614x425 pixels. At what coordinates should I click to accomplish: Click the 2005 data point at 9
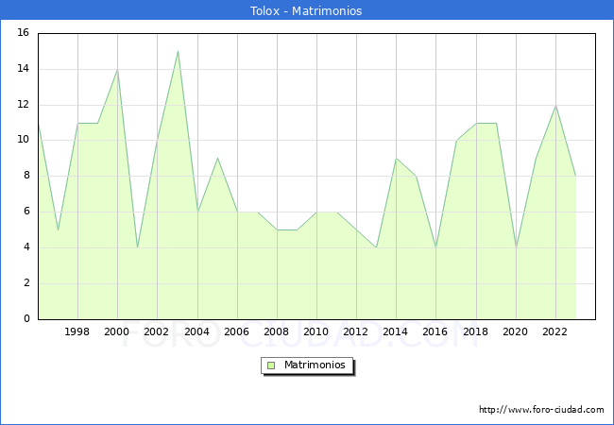(x=217, y=158)
